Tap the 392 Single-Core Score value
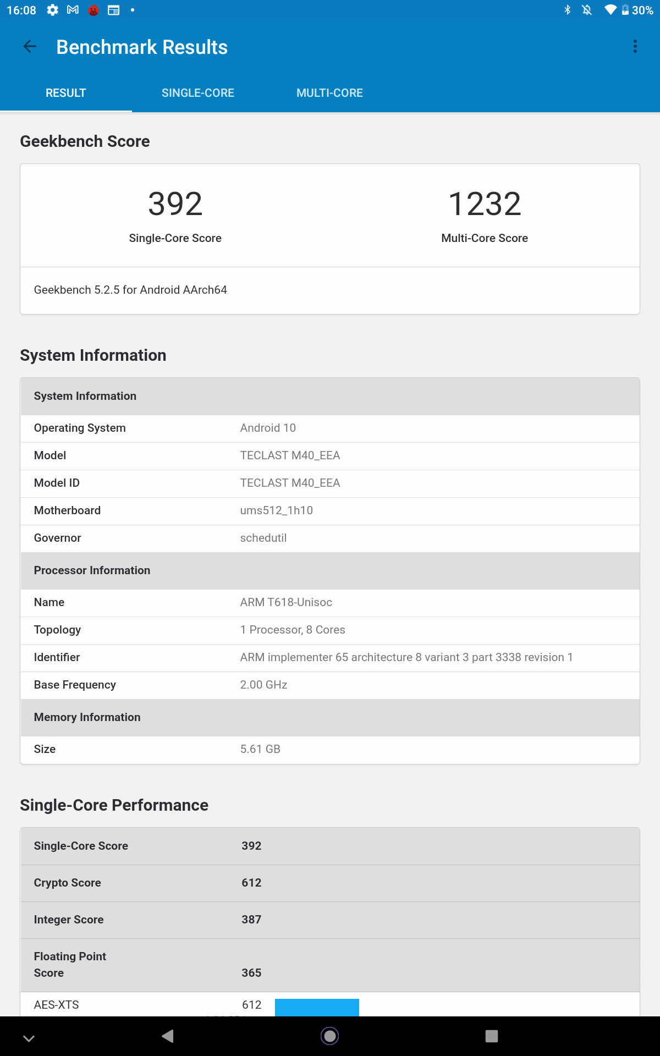The image size is (660, 1056). tap(175, 204)
